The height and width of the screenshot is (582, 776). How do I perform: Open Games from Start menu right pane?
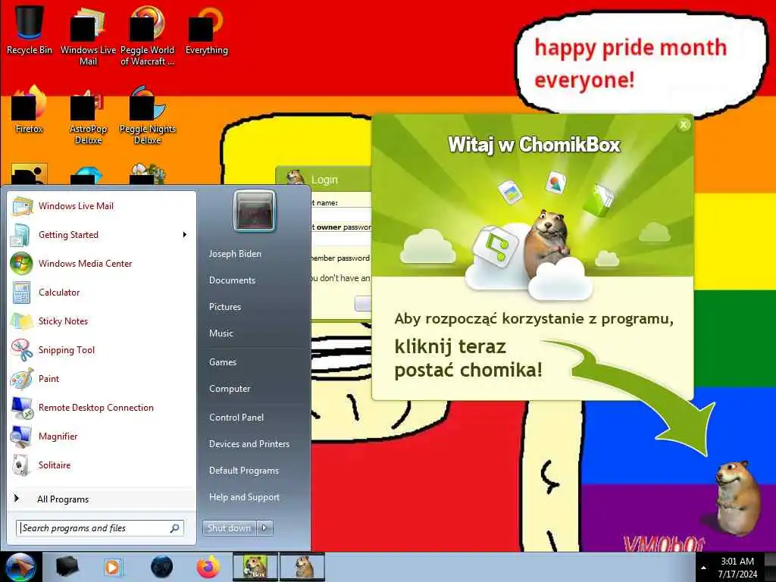pos(223,361)
